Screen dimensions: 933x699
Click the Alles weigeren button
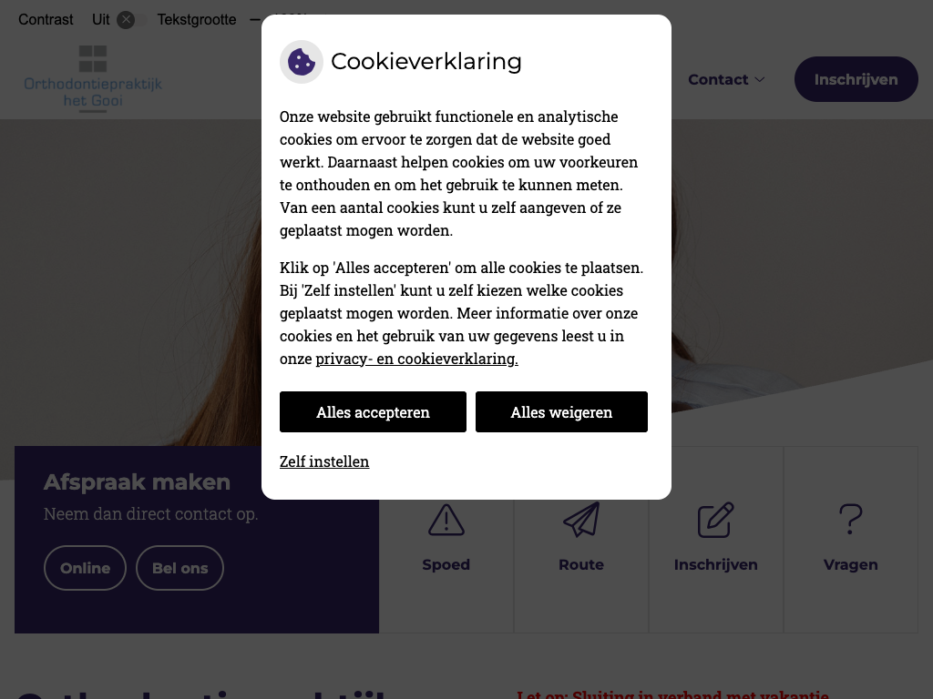coord(561,412)
